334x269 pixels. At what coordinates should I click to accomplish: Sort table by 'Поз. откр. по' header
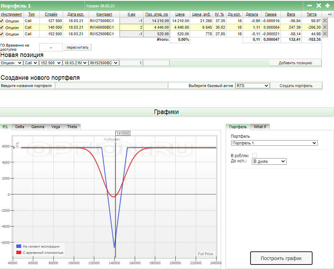point(157,14)
